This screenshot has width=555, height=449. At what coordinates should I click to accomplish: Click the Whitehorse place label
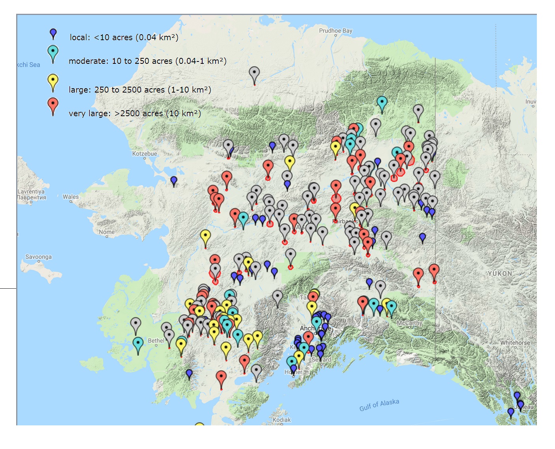coord(515,343)
